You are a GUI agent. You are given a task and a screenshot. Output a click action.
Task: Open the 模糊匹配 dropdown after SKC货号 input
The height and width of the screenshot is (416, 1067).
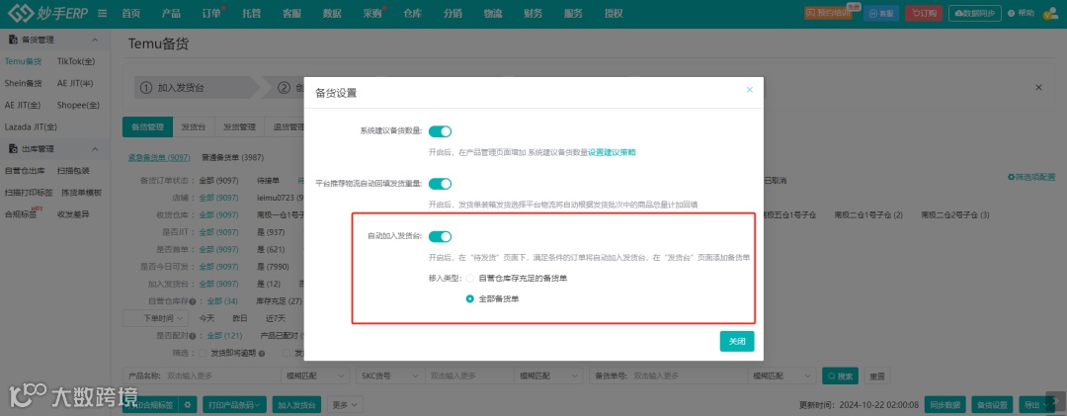coord(548,375)
